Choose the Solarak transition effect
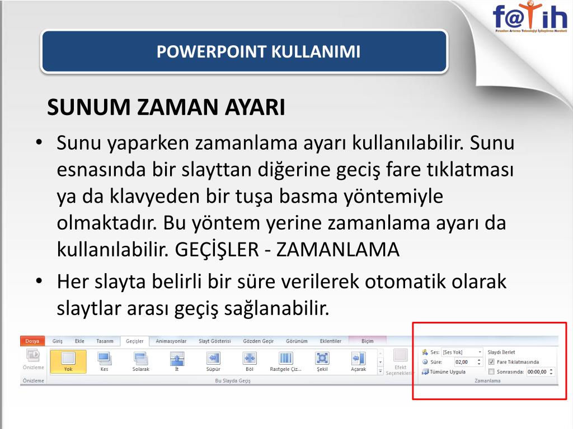Image resolution: width=573 pixels, height=429 pixels. pos(140,361)
